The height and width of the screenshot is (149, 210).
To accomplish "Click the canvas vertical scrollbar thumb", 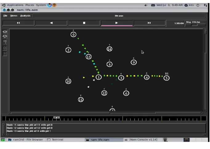I will pyautogui.click(x=205, y=44).
